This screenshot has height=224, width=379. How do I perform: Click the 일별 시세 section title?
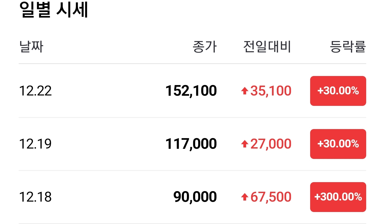(54, 10)
